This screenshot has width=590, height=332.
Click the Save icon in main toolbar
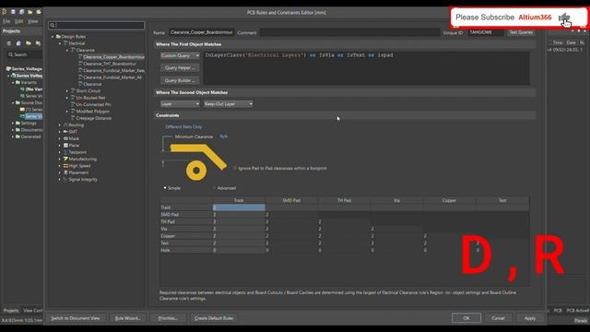(x=13, y=12)
